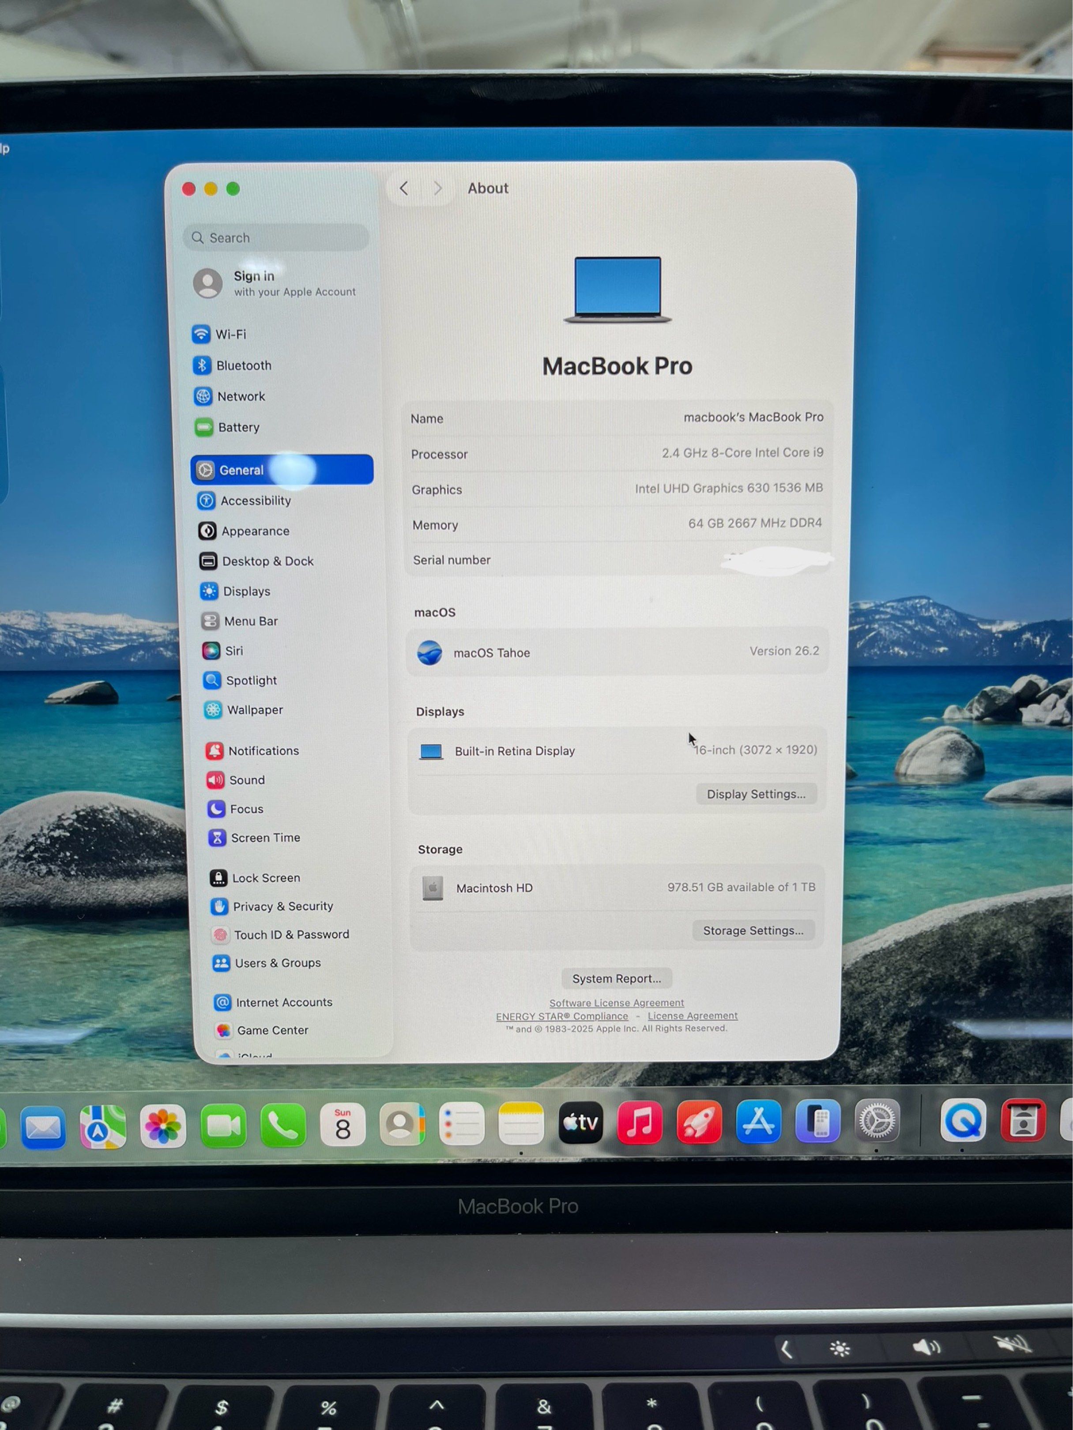
Task: Select Menu Bar settings
Action: click(240, 621)
